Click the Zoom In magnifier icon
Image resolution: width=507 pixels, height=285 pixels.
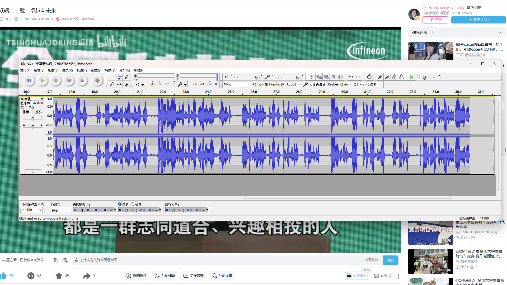click(380, 77)
